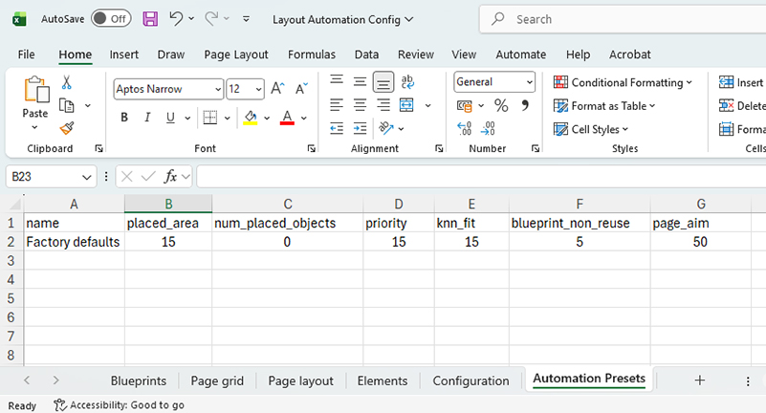This screenshot has width=766, height=413.
Task: Open the File menu
Action: coord(27,54)
